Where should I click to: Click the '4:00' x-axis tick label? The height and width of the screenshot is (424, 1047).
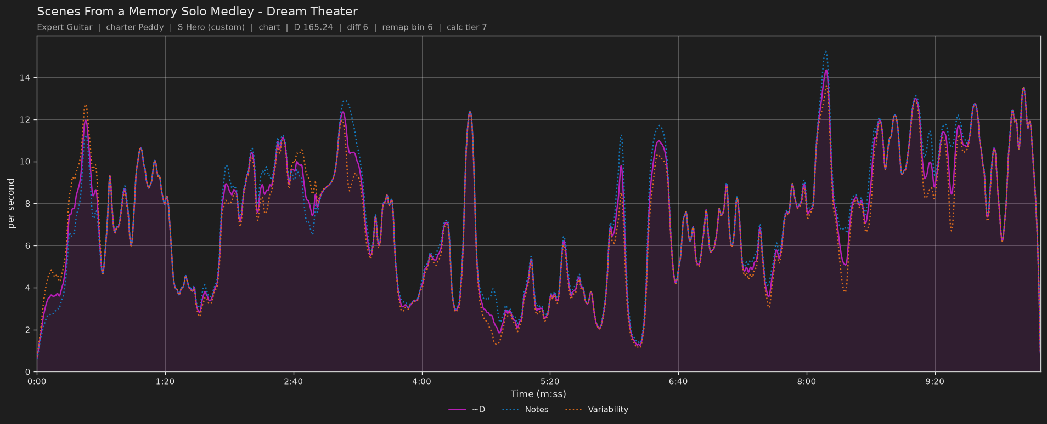422,381
